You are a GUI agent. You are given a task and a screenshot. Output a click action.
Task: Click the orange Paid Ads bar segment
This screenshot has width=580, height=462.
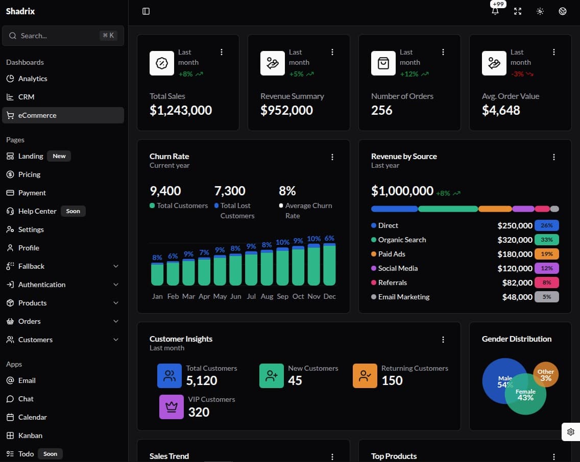click(x=495, y=209)
